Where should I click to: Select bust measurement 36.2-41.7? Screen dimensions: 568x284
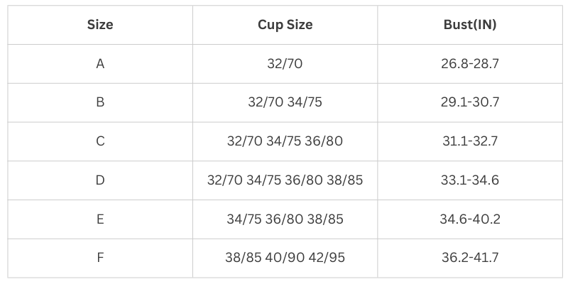[x=470, y=257]
